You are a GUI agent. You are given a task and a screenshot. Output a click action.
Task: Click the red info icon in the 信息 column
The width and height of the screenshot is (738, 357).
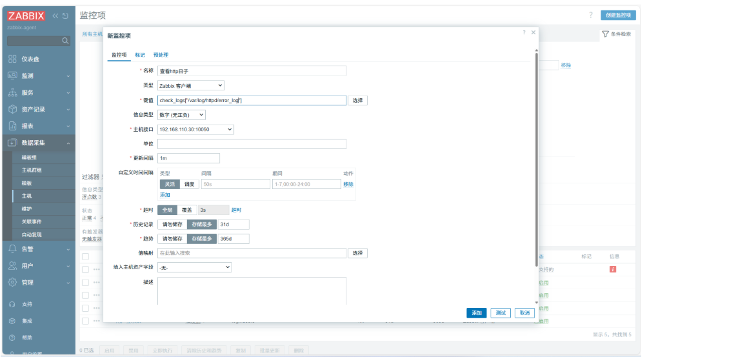[613, 269]
